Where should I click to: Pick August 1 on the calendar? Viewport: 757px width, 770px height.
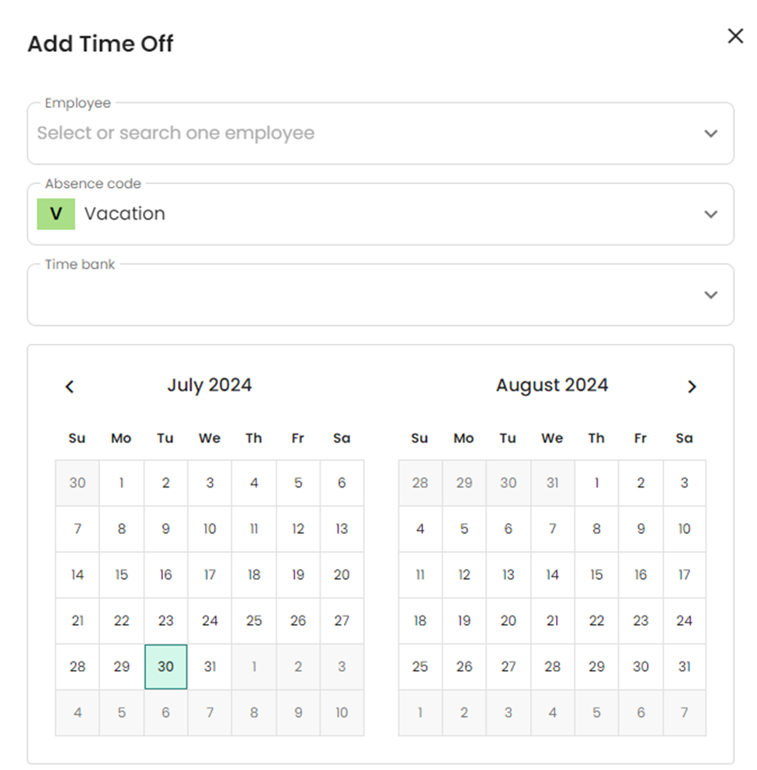596,483
